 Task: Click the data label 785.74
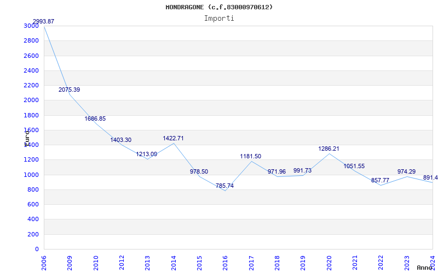click(x=224, y=186)
